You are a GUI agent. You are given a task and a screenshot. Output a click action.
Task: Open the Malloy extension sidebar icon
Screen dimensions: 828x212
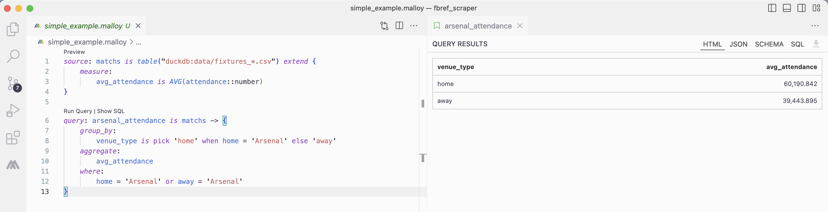pos(13,165)
